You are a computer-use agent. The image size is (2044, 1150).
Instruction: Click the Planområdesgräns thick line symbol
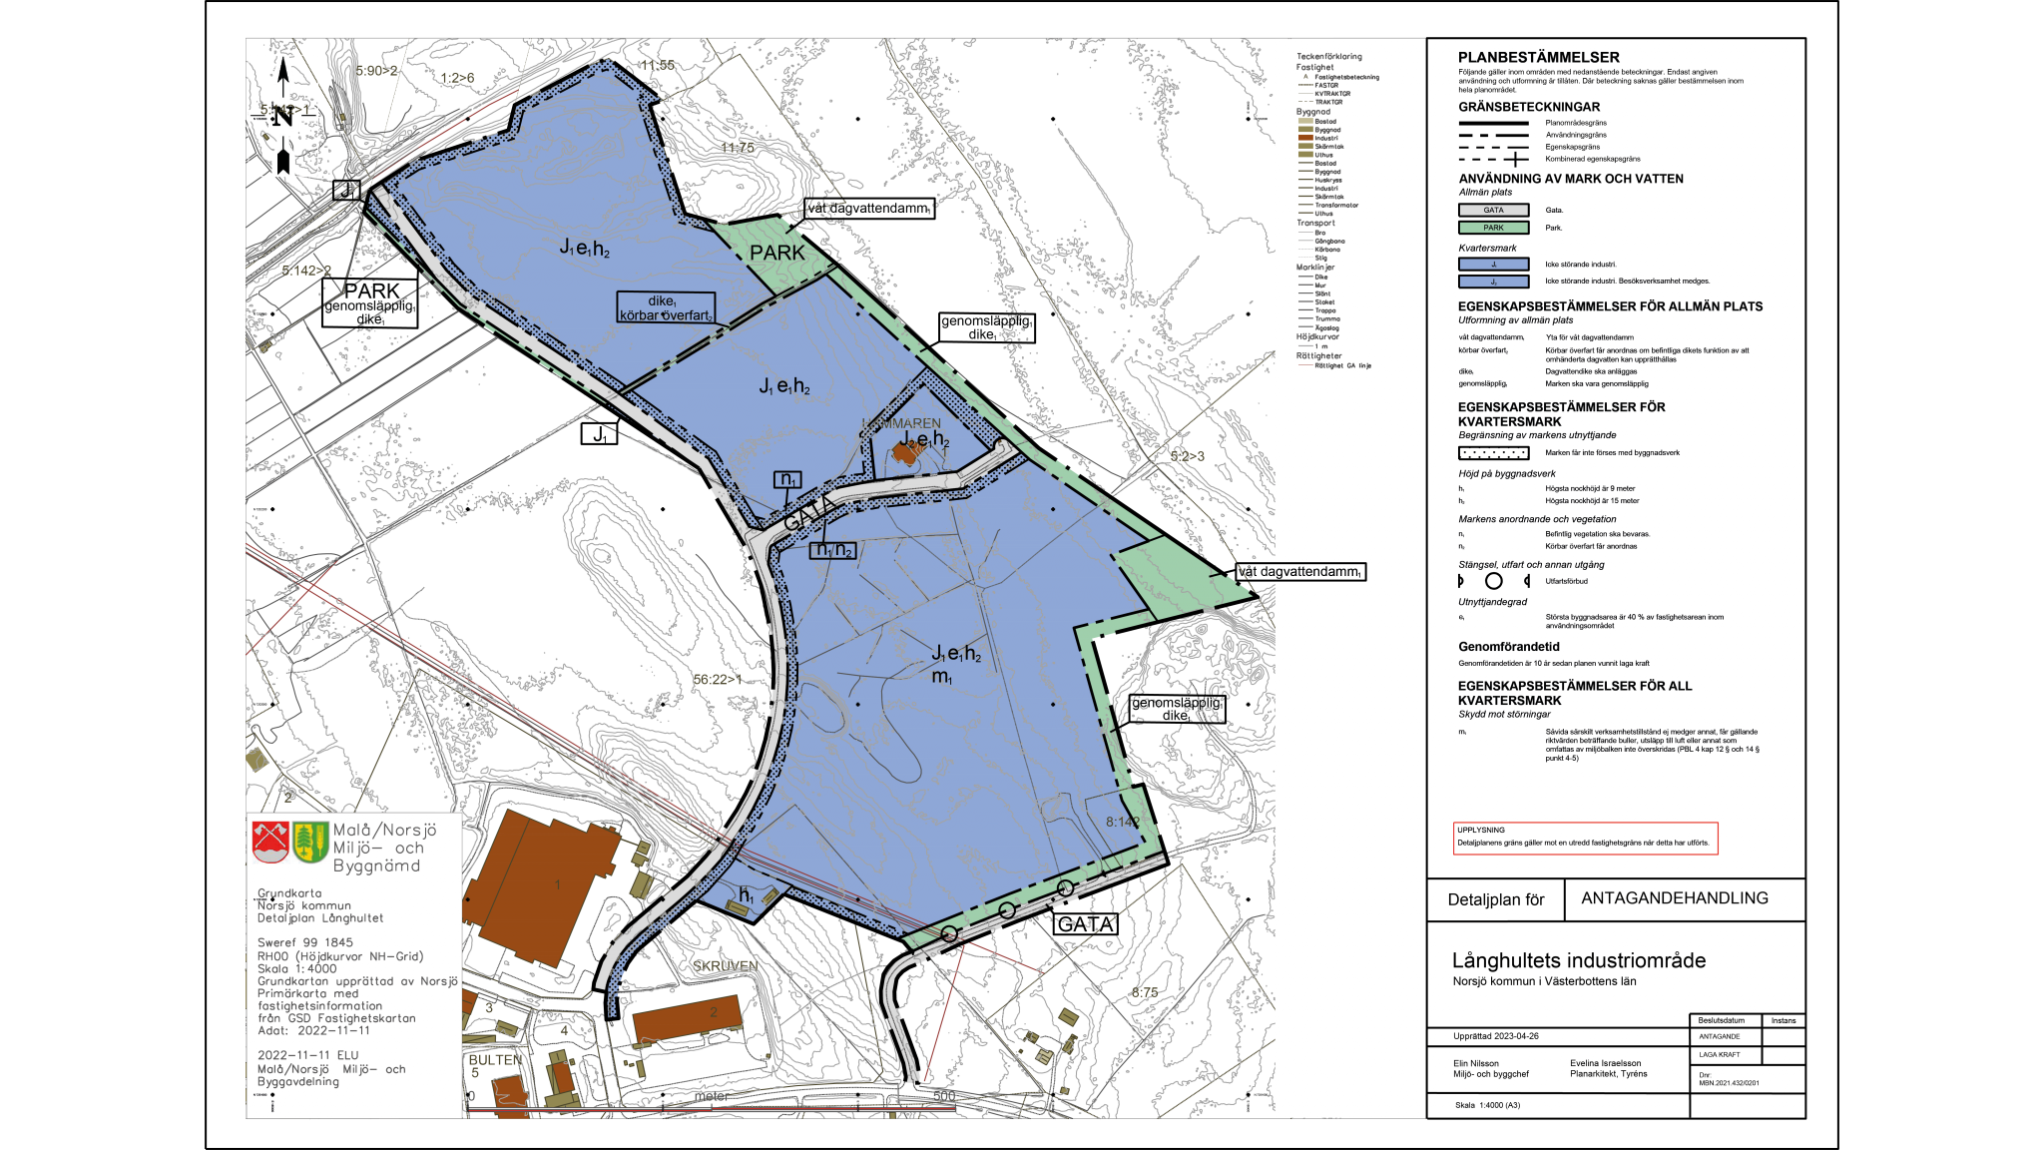(1493, 123)
